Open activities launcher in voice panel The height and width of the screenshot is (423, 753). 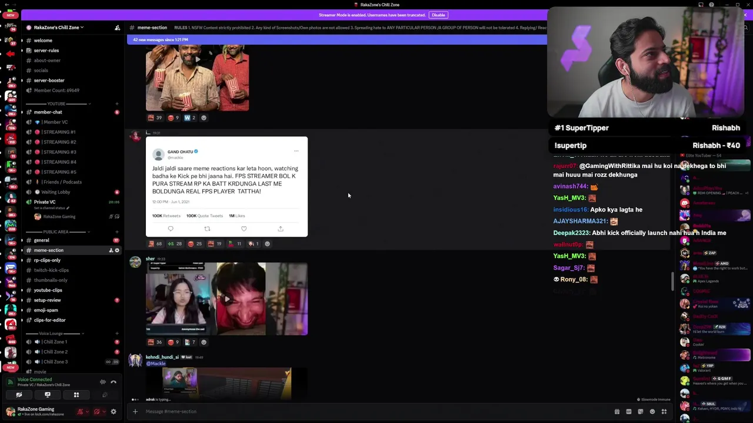(76, 395)
